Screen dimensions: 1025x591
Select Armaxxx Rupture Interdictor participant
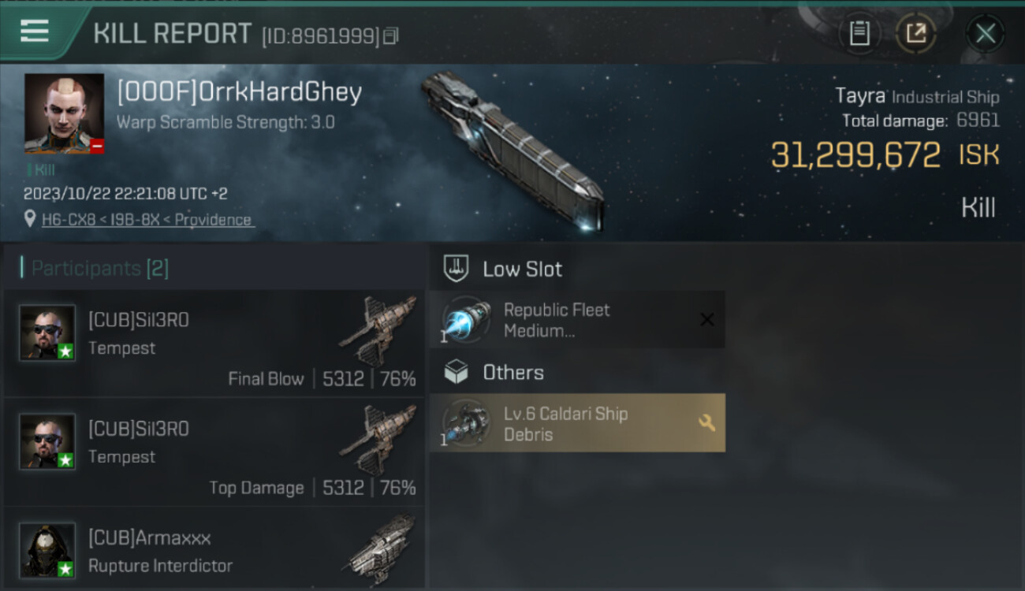pyautogui.click(x=214, y=549)
